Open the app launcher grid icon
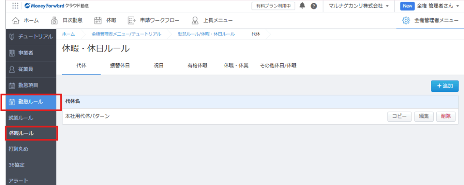The image size is (464, 185). pos(15,6)
